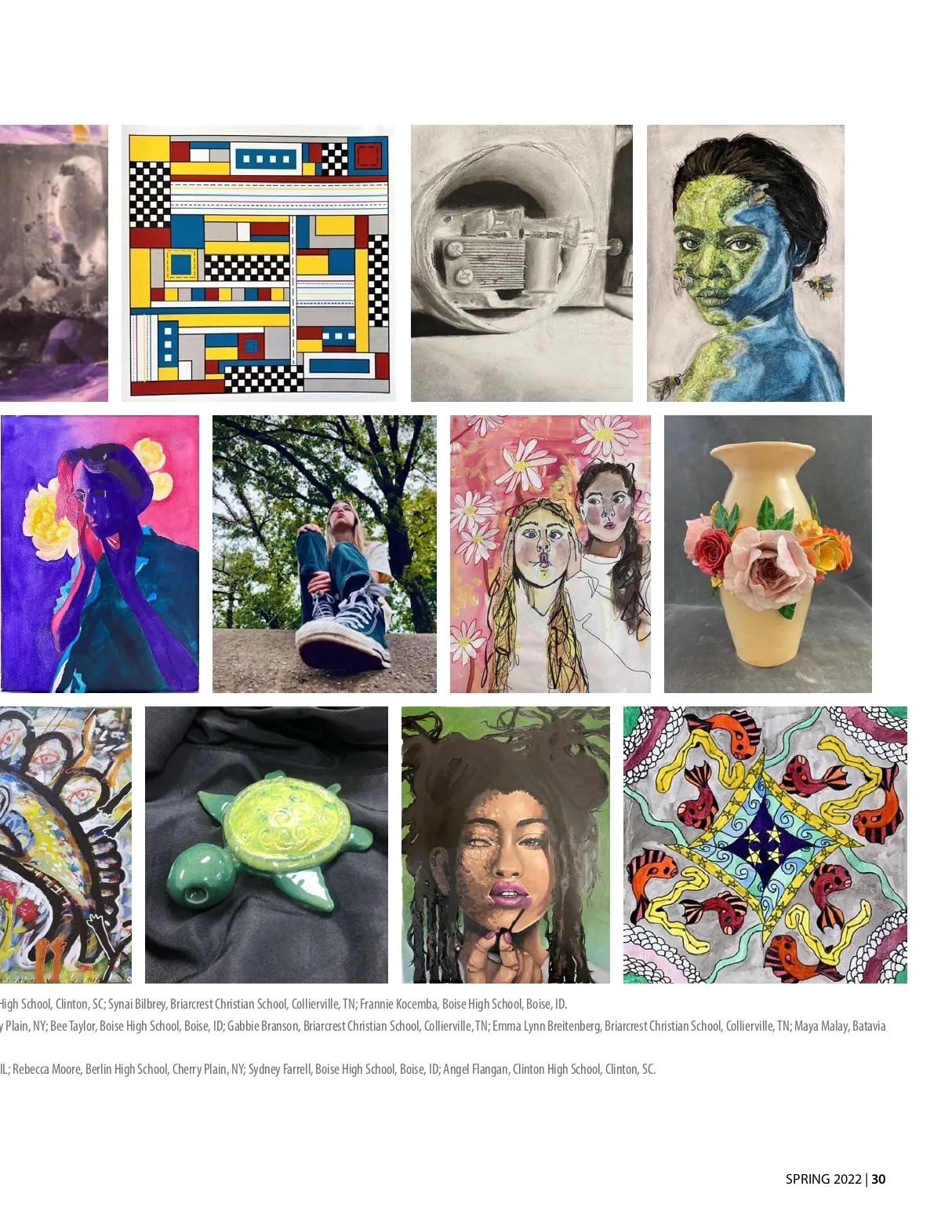
Task: Click the koi fish mandala artwork
Action: [765, 845]
